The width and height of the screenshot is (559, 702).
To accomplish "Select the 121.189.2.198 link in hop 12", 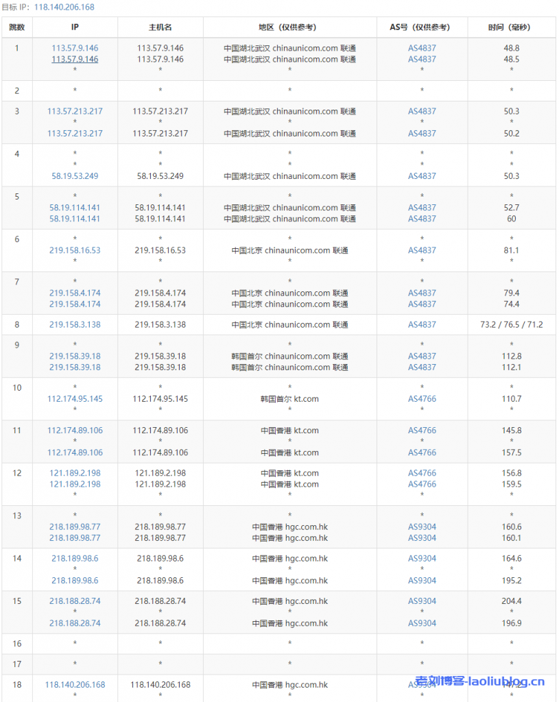I will pos(75,472).
